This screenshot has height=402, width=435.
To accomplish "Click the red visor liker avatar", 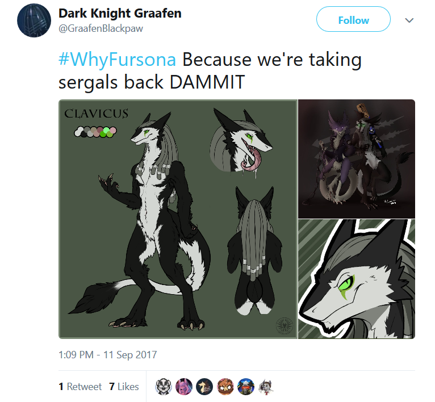I will tap(246, 386).
